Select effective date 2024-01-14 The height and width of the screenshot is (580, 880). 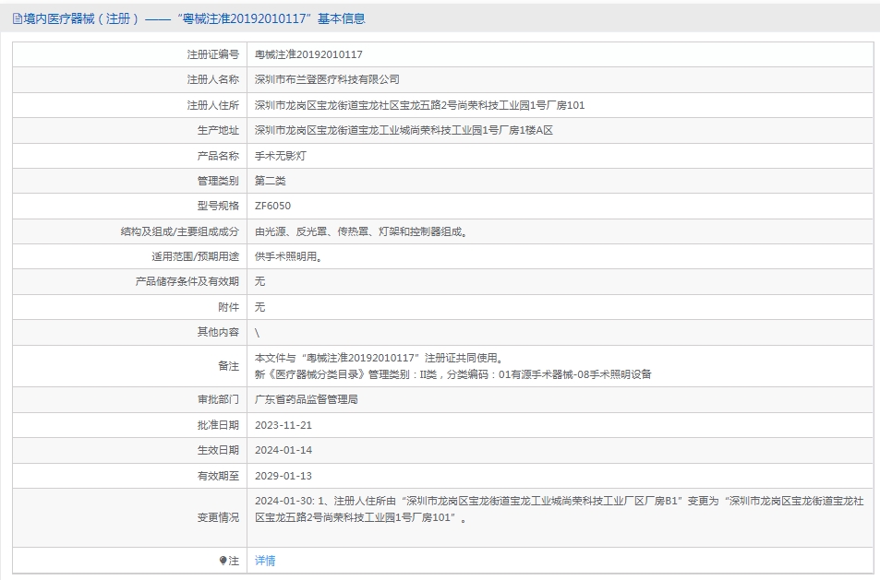tap(283, 450)
